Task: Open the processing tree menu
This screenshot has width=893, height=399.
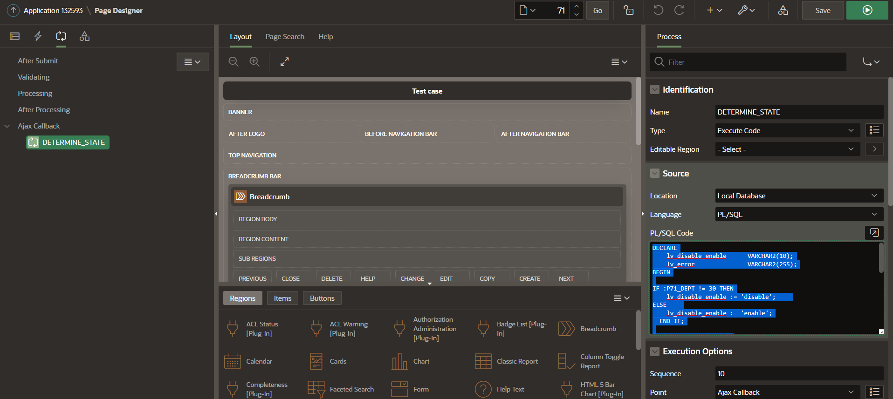Action: tap(192, 61)
